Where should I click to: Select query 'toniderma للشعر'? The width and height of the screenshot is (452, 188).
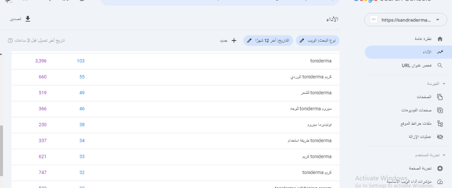176,93
